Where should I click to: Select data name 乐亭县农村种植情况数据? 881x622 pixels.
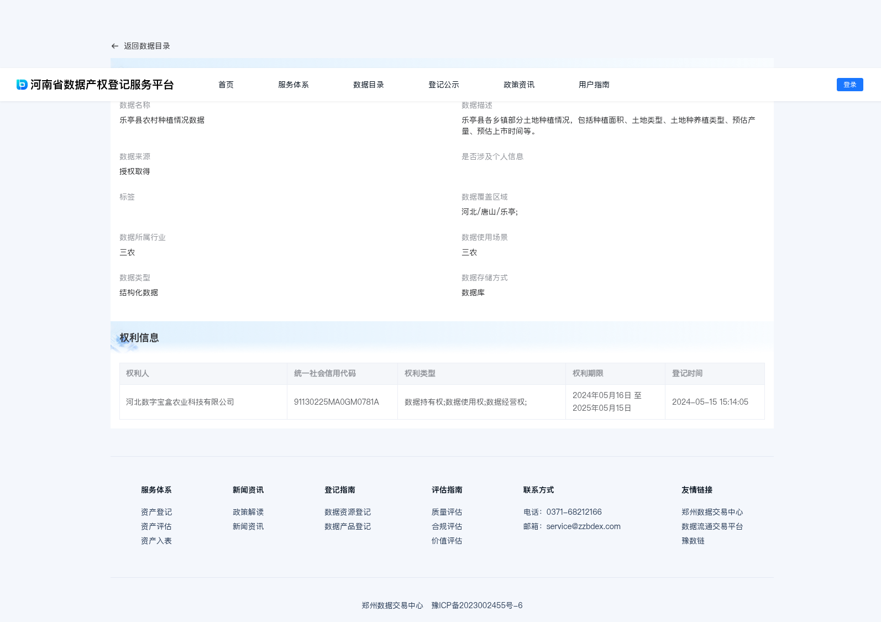[162, 120]
